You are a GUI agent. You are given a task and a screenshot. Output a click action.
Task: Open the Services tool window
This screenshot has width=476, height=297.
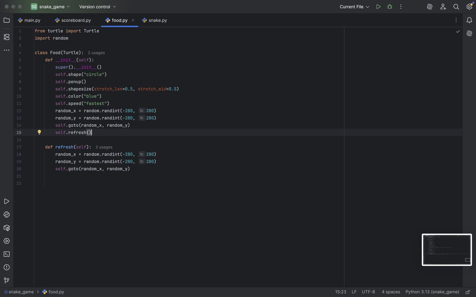(6, 241)
